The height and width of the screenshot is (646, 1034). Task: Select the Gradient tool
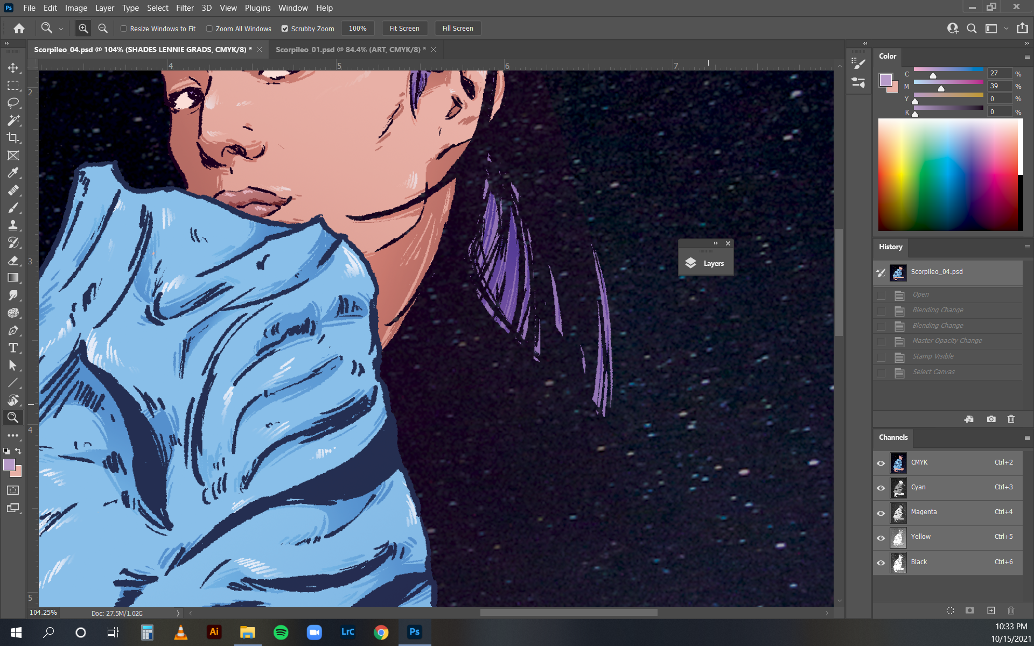point(13,278)
